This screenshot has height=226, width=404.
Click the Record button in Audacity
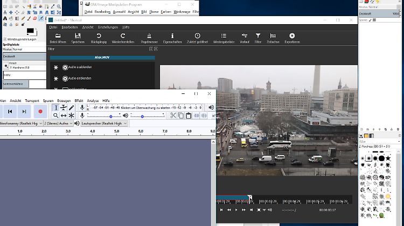40,111
